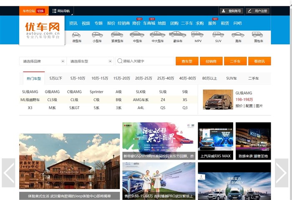This screenshot has height=200, width=292.
Task: Switch to the 5万-10万 price tab
Action: click(x=78, y=78)
